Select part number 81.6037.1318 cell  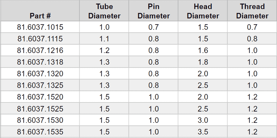click(40, 62)
